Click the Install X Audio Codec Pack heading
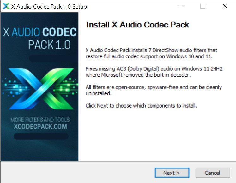This screenshot has height=183, width=236. [137, 25]
